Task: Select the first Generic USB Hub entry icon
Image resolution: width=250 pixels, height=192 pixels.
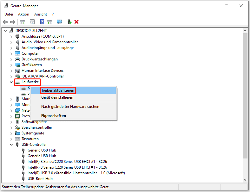Action: click(23, 150)
